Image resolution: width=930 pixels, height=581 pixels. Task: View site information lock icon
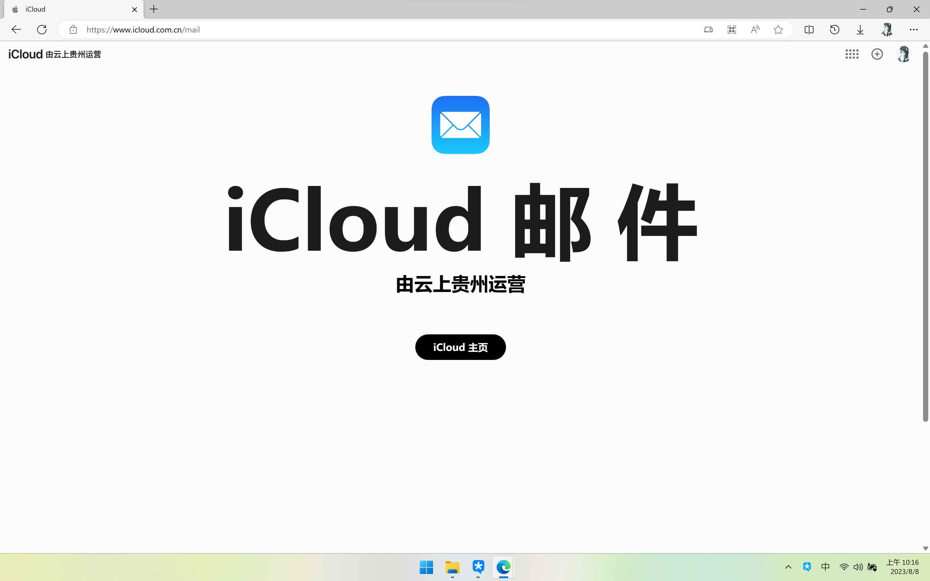73,30
